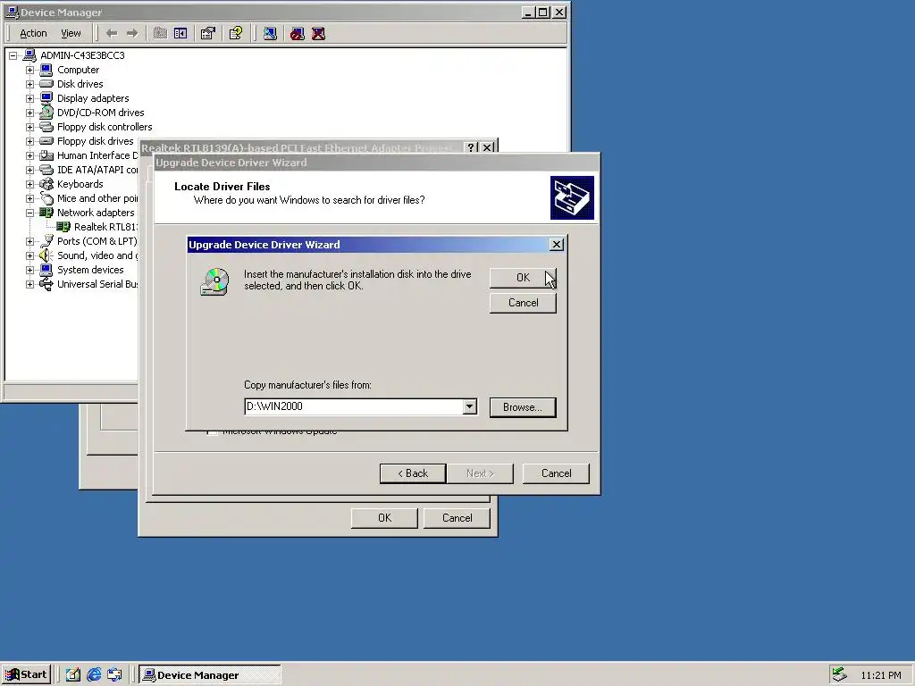Click the Realtek RTL81 adapter icon
915x686 pixels.
point(63,227)
